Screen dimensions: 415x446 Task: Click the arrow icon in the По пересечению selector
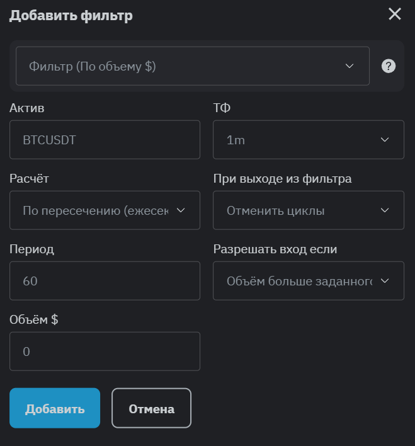coord(181,210)
